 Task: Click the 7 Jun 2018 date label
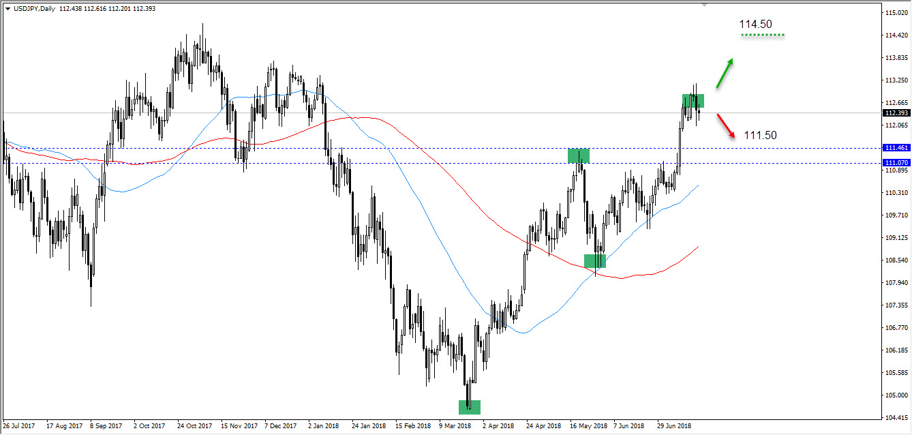628,426
